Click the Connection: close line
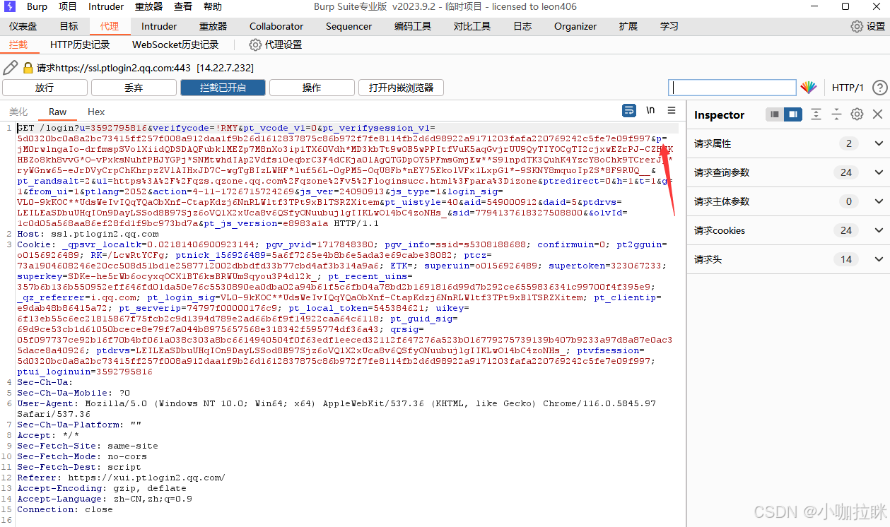890x527 pixels. click(65, 509)
